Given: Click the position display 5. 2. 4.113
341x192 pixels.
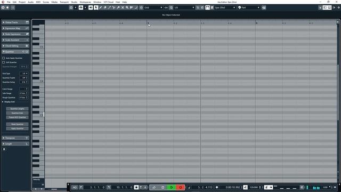Looking at the screenshot, I should click(x=205, y=187).
